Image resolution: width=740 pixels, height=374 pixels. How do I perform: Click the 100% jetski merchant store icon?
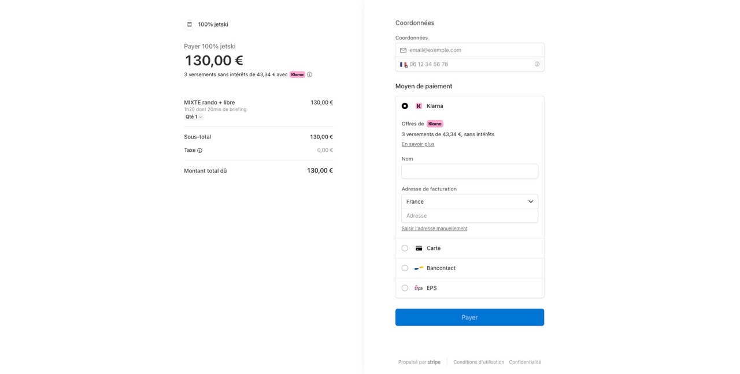pos(189,24)
